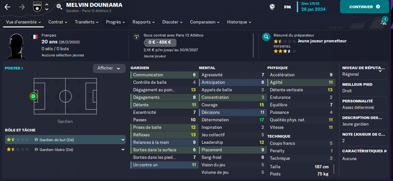Expand the Gardien-libéro (Dé) role chevron
Screen dimensions: 393x181
(123, 150)
